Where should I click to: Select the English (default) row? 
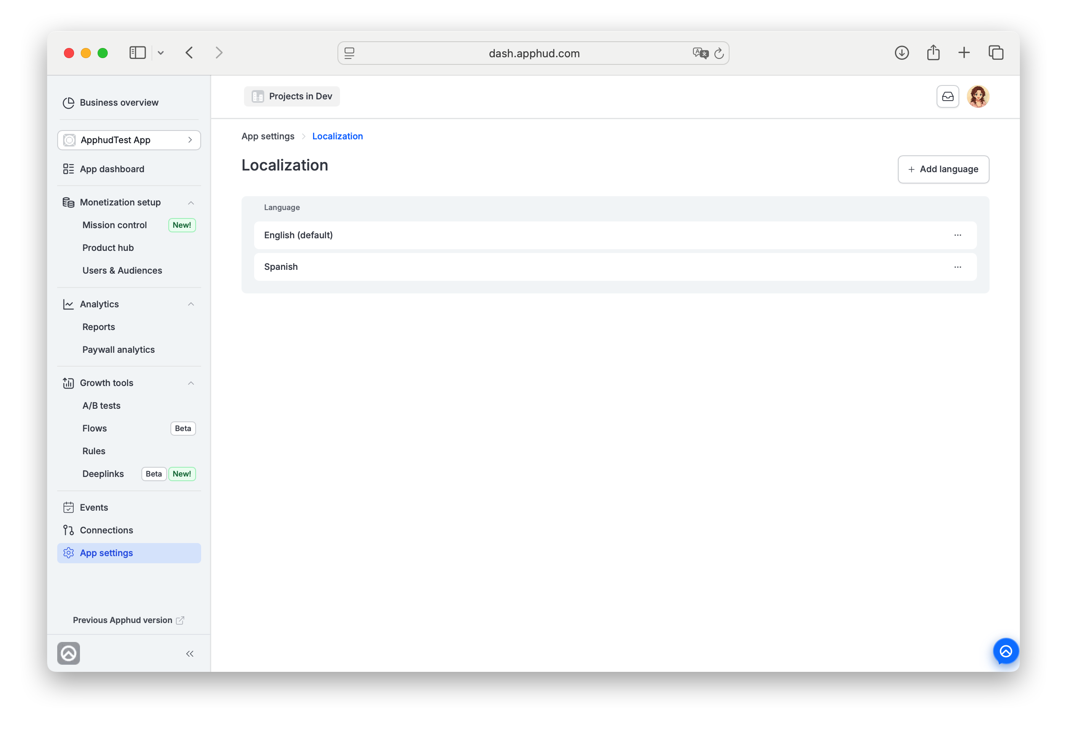click(x=615, y=235)
